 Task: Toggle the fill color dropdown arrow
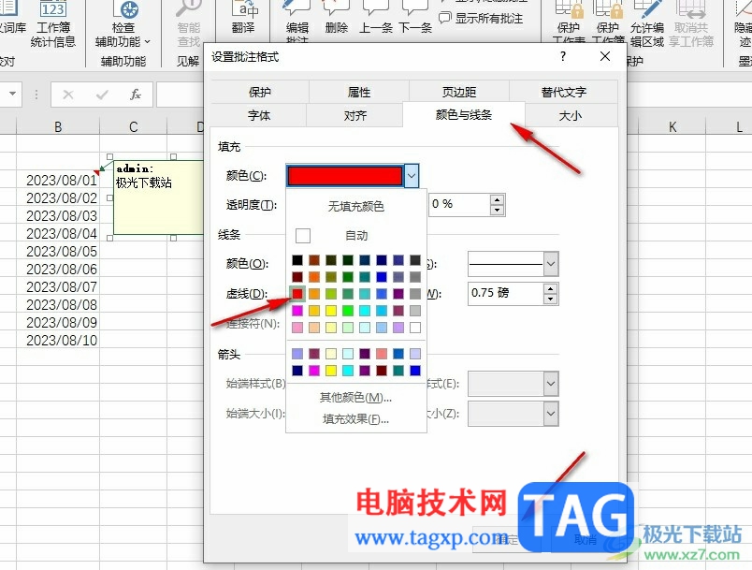412,176
